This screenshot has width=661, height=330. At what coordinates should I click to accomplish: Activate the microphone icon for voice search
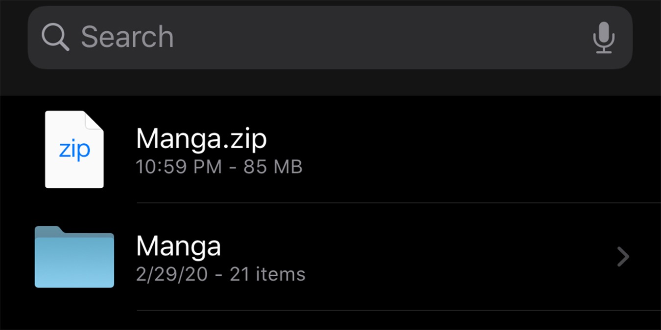604,37
